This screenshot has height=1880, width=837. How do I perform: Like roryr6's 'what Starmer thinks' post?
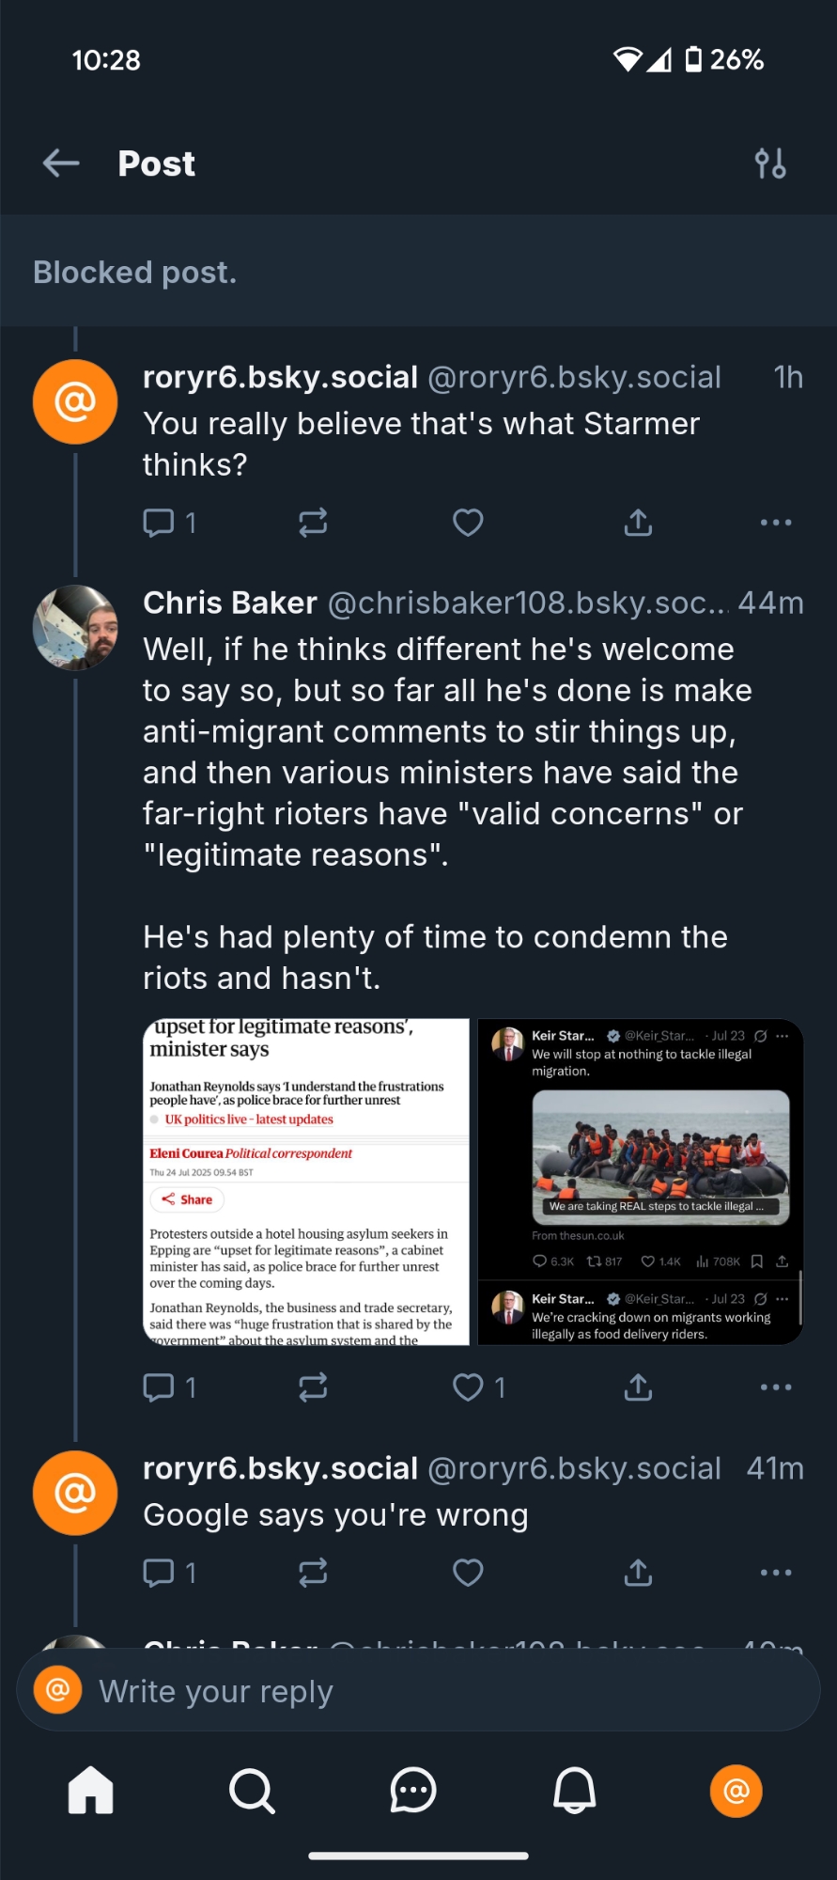tap(468, 523)
